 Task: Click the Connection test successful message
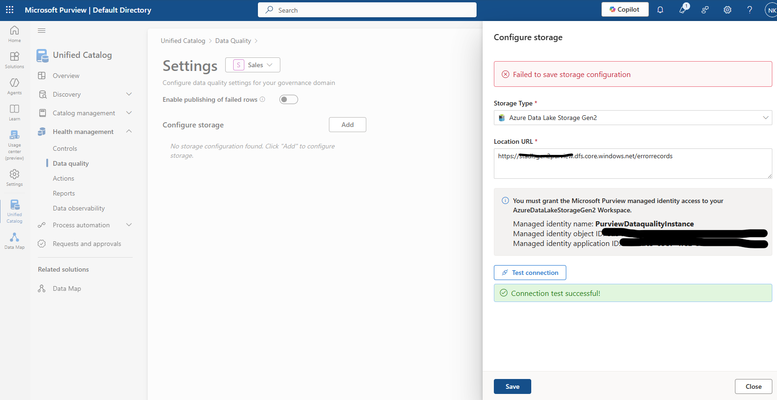coord(556,293)
